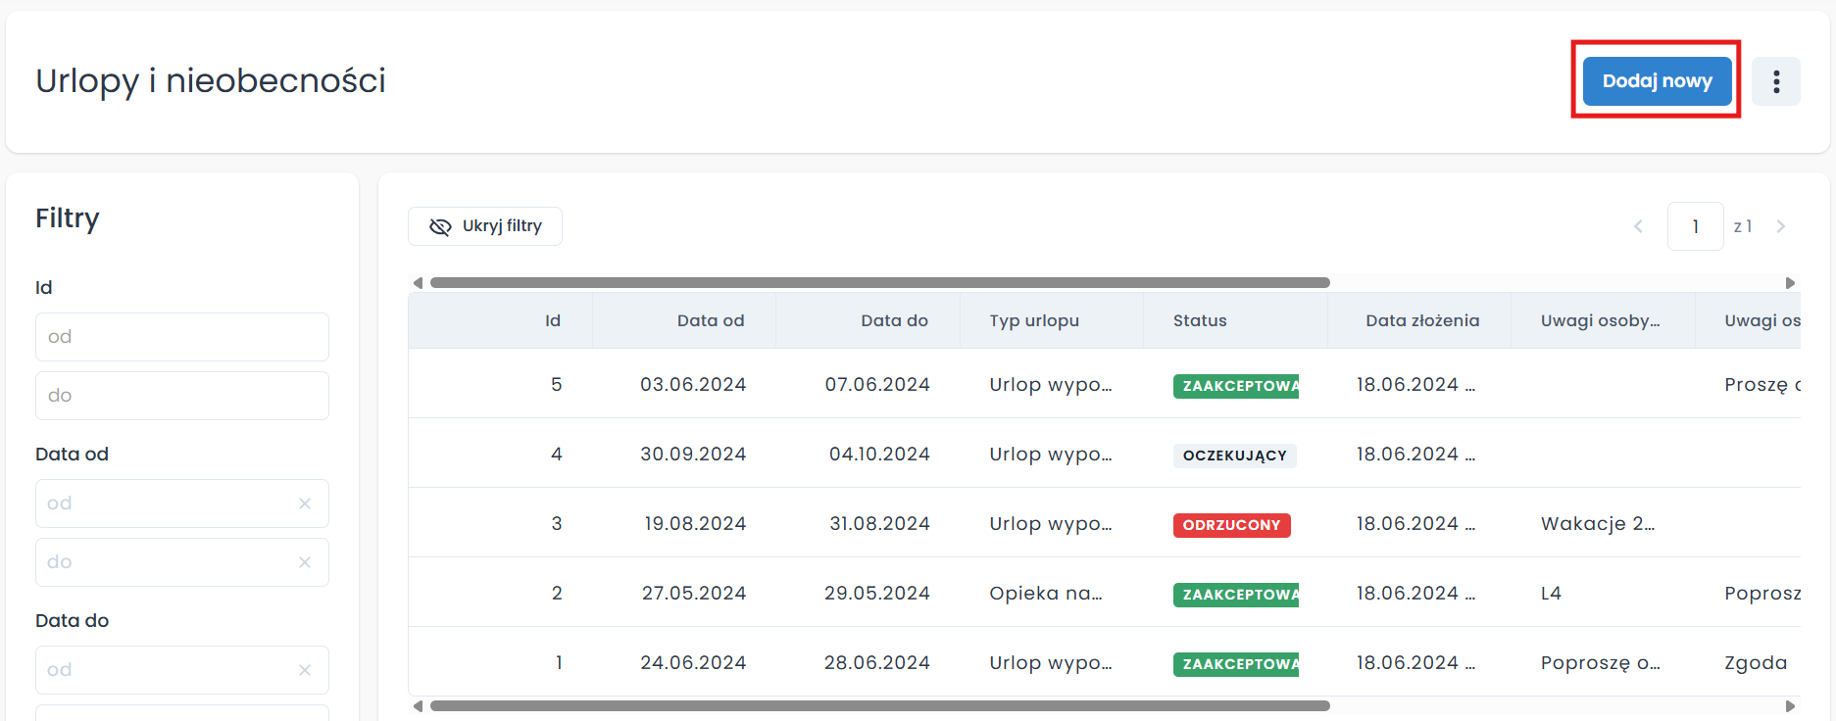This screenshot has width=1836, height=721.
Task: Clear the first Data od filter field
Action: (305, 504)
